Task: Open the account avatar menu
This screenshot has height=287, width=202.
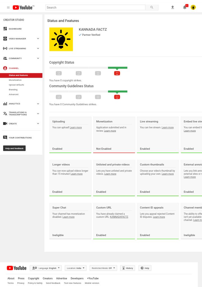Action: click(x=193, y=7)
